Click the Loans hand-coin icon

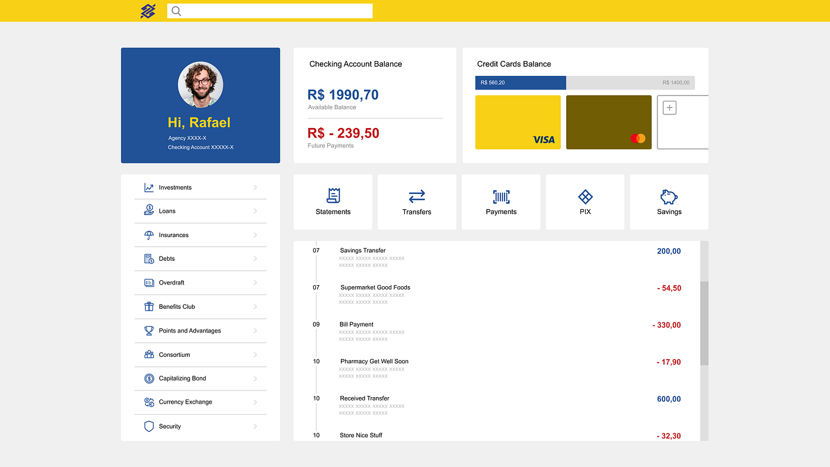coord(149,211)
